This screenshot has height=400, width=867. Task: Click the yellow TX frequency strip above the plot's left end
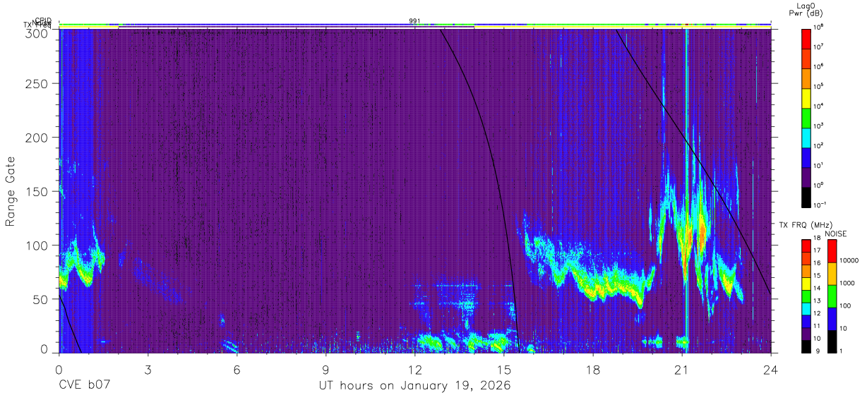click(88, 27)
